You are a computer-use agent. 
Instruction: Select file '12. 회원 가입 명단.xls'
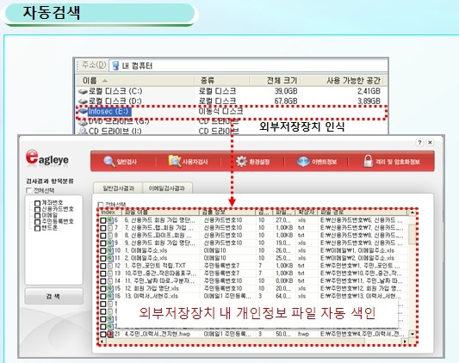pos(152,288)
